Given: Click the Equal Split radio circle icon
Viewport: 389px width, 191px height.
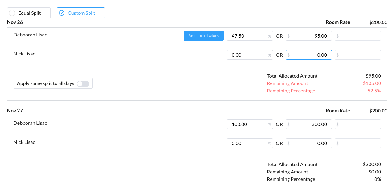Looking at the screenshot, I should 12,13.
